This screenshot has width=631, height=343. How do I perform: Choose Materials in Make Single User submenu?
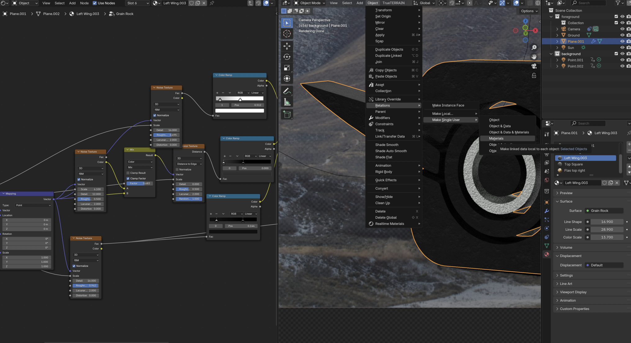507,138
